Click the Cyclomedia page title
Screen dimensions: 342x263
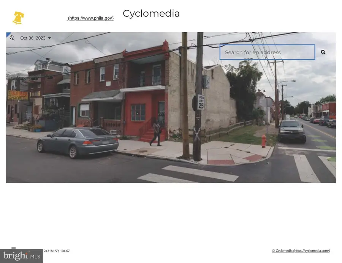151,14
